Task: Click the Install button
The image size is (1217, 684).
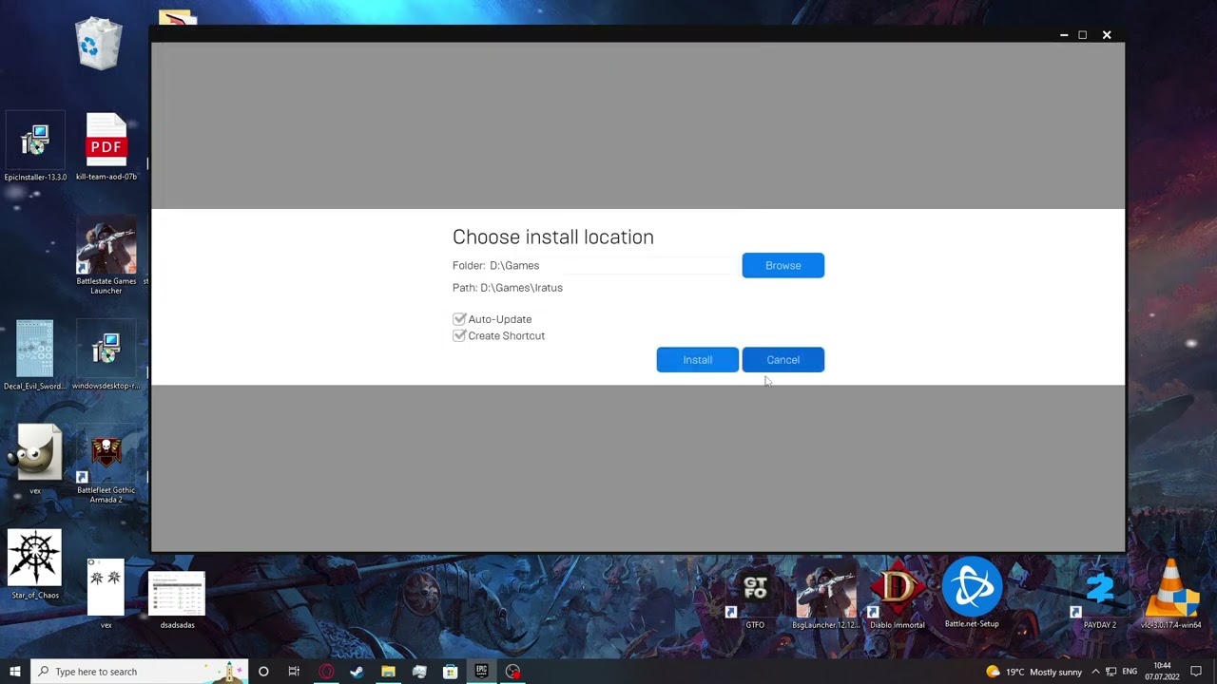Action: (697, 359)
